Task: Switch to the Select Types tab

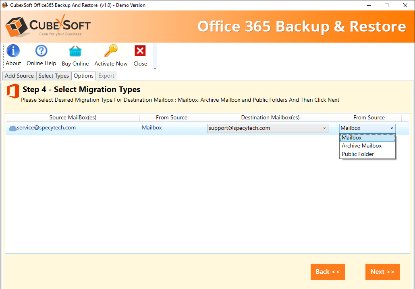Action: coord(54,76)
